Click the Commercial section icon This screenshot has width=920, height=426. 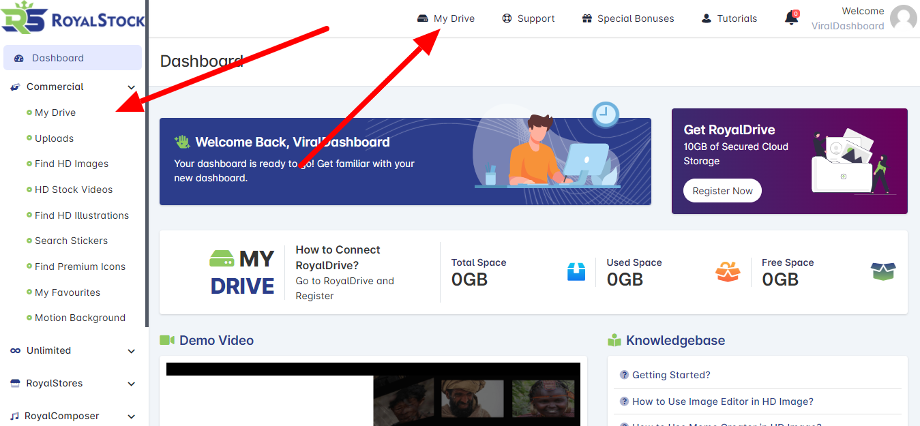(x=14, y=87)
